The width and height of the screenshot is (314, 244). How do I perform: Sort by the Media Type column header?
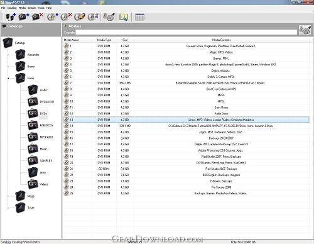(x=104, y=40)
